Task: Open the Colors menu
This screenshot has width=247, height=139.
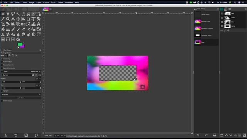Action: point(46,3)
